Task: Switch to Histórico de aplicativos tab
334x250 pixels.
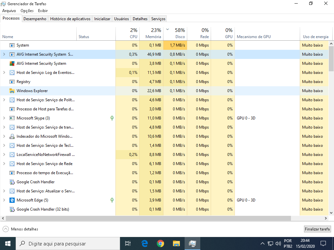Action: coord(70,19)
